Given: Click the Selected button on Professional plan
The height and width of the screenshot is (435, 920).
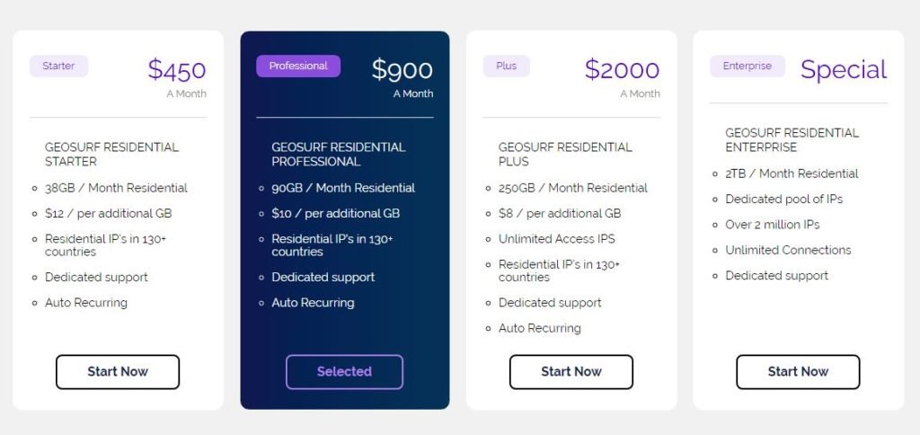Looking at the screenshot, I should pyautogui.click(x=344, y=371).
